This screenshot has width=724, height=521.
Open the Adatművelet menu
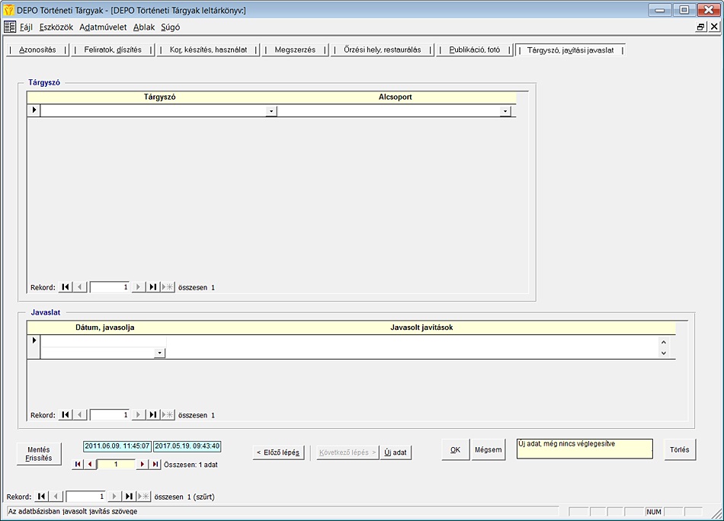[x=103, y=27]
